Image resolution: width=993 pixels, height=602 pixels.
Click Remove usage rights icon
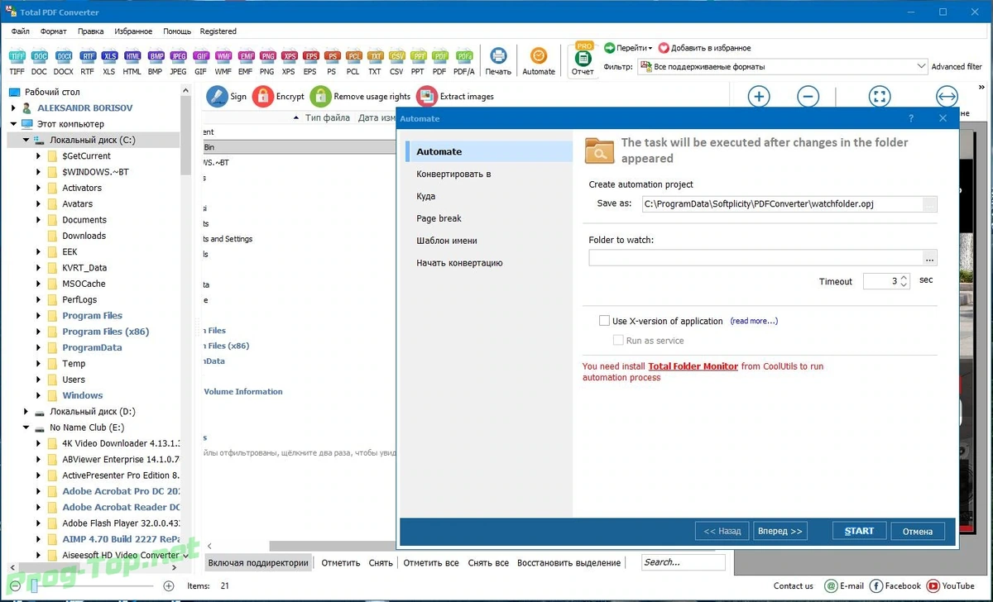point(320,96)
